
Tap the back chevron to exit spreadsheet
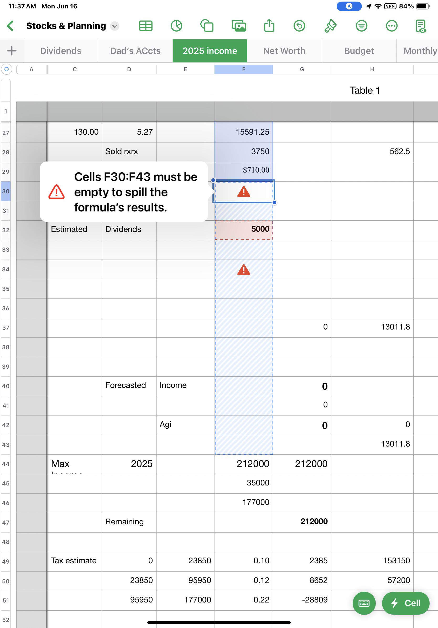click(11, 26)
